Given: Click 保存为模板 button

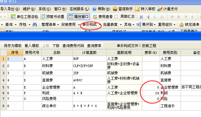Looking at the screenshot, I should point(13,46).
